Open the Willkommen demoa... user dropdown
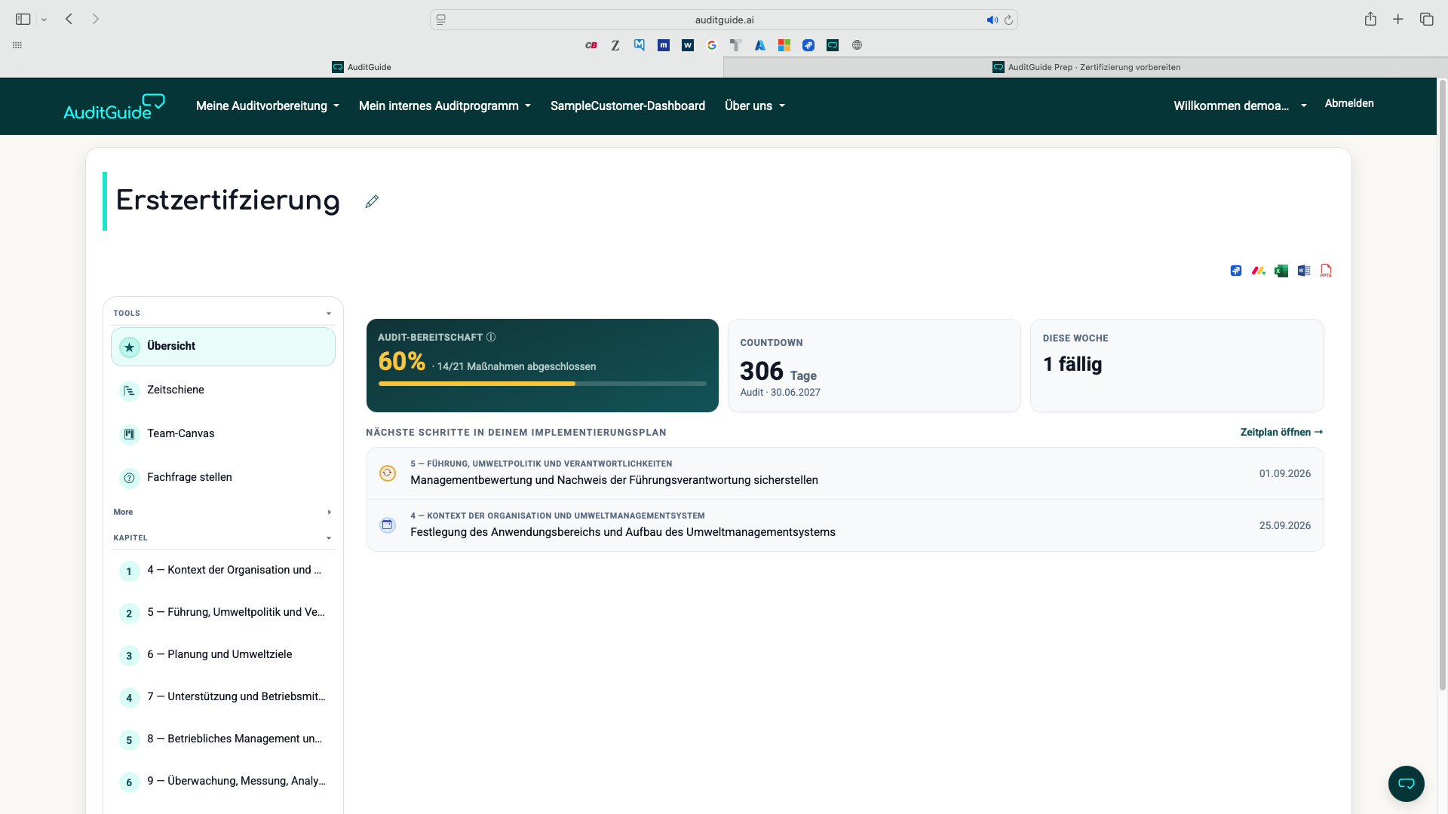1448x814 pixels. pos(1240,106)
